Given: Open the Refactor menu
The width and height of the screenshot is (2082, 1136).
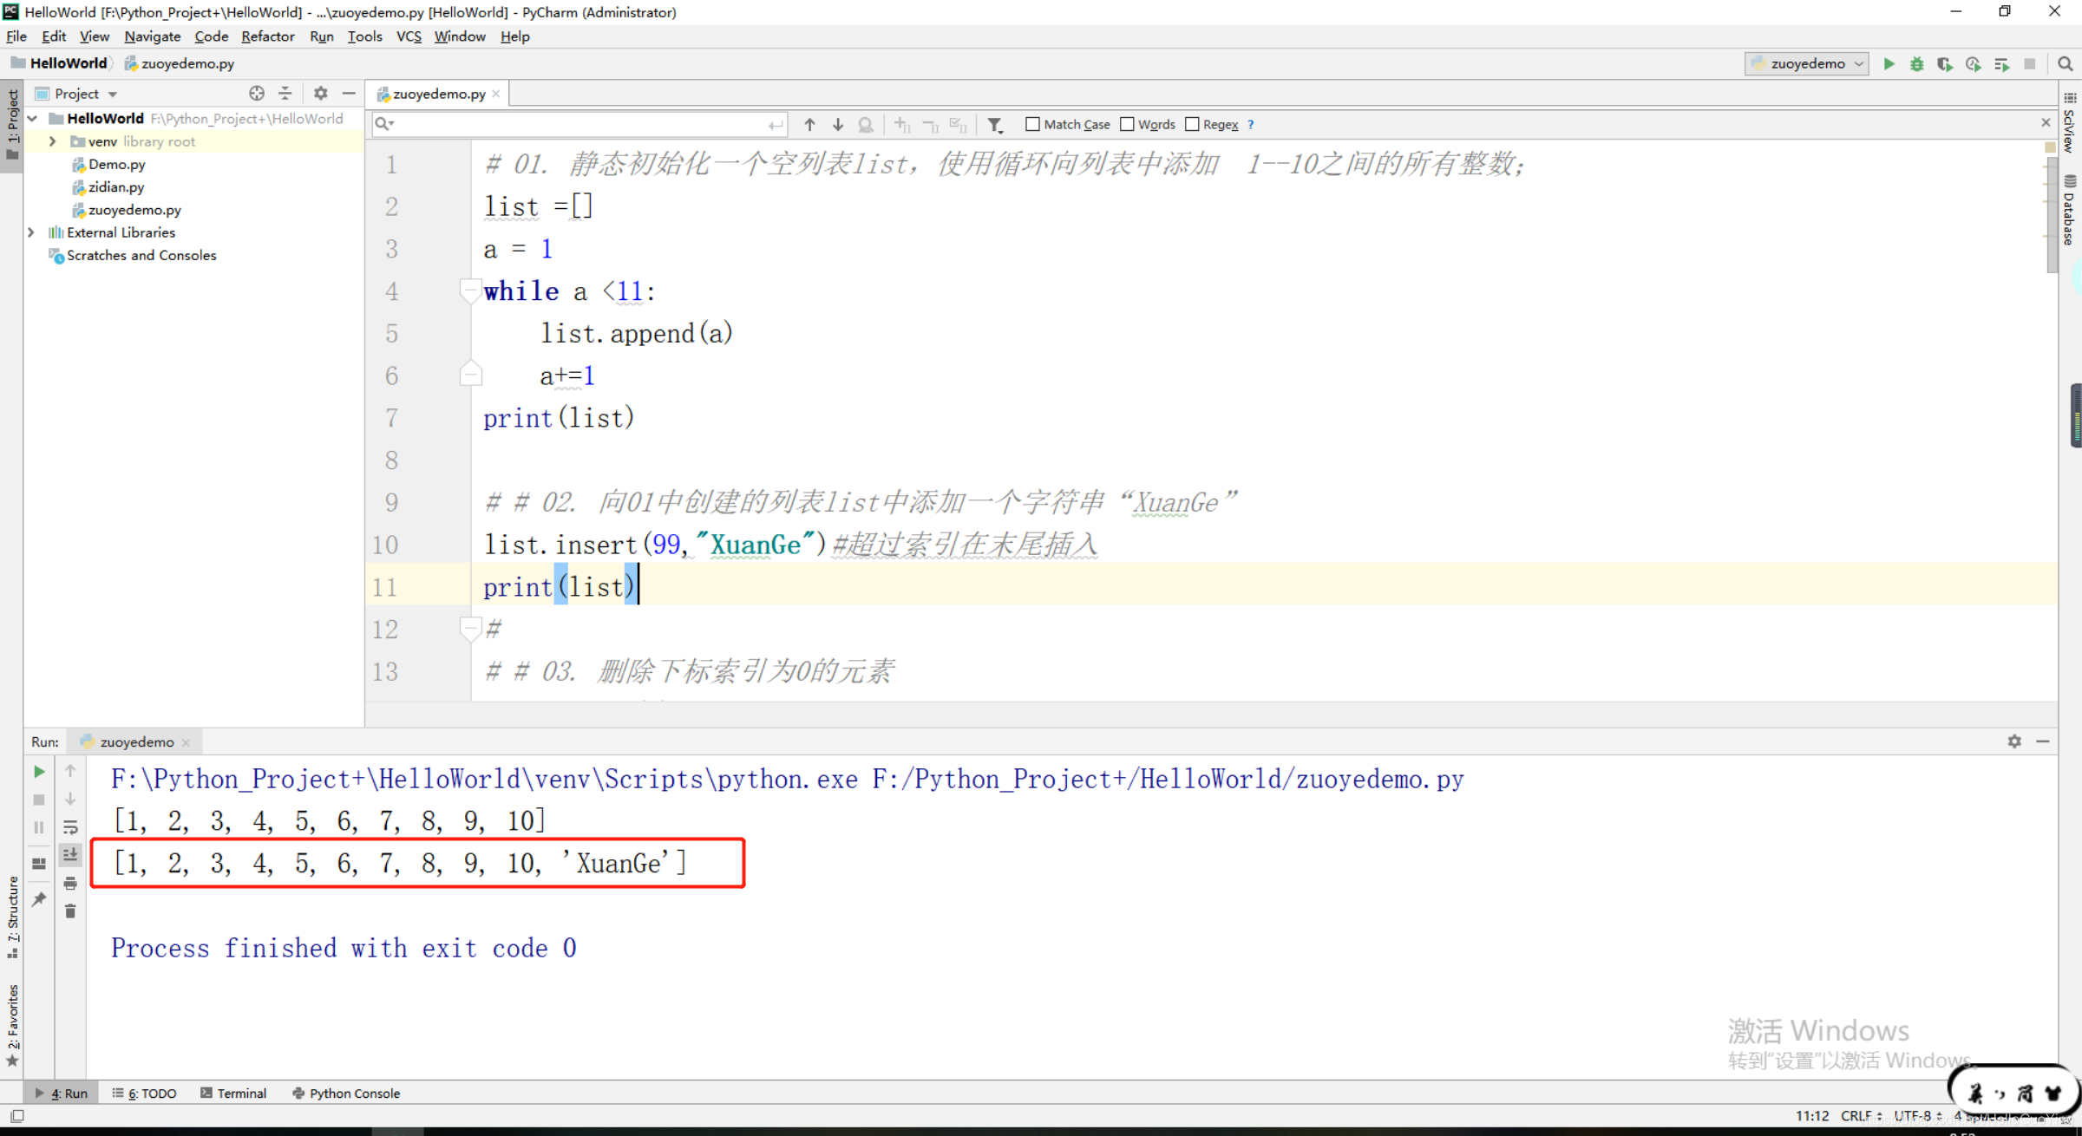Looking at the screenshot, I should click(x=267, y=36).
